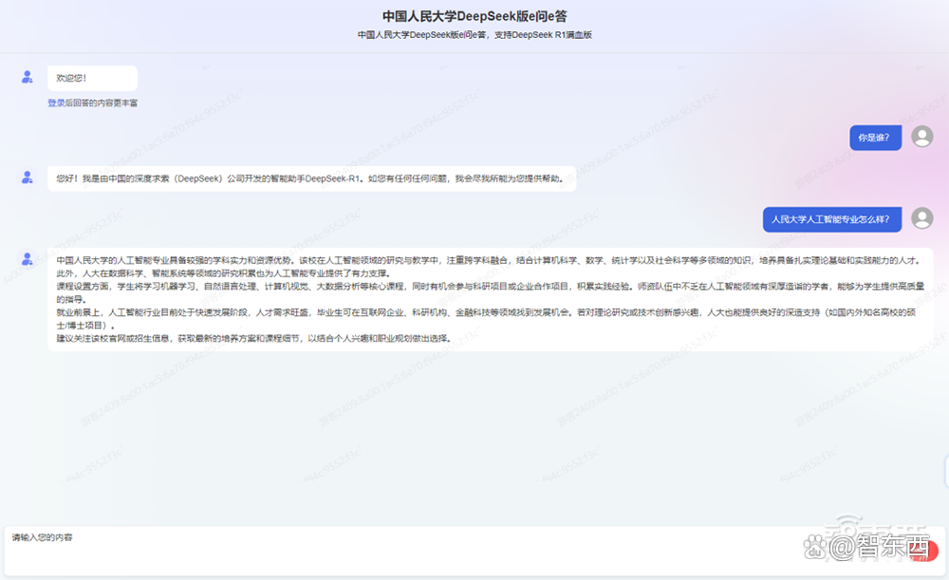This screenshot has height=580, width=949.
Task: Focus the 请输入您的内容 input box
Action: [474, 551]
